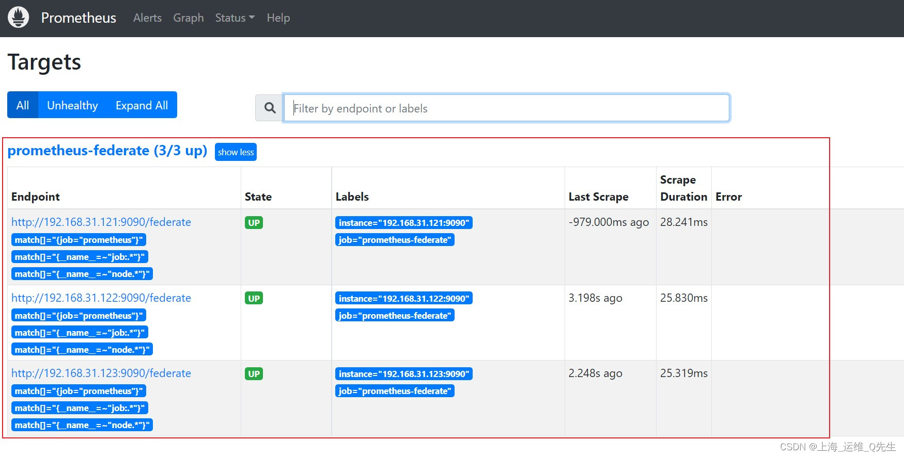Click the 25.319ms scrape duration value

(x=684, y=373)
